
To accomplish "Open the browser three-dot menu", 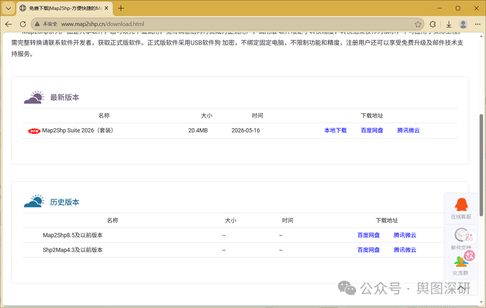I will 477,24.
